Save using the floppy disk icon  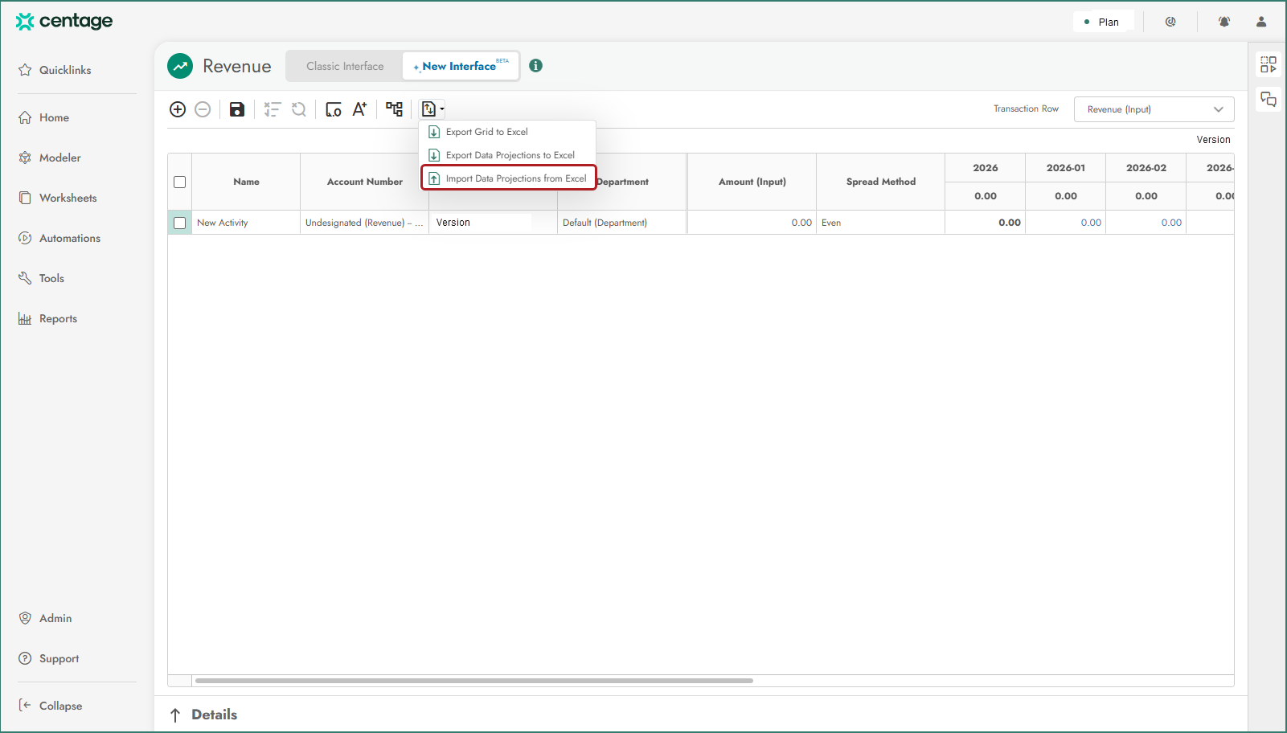pyautogui.click(x=237, y=109)
